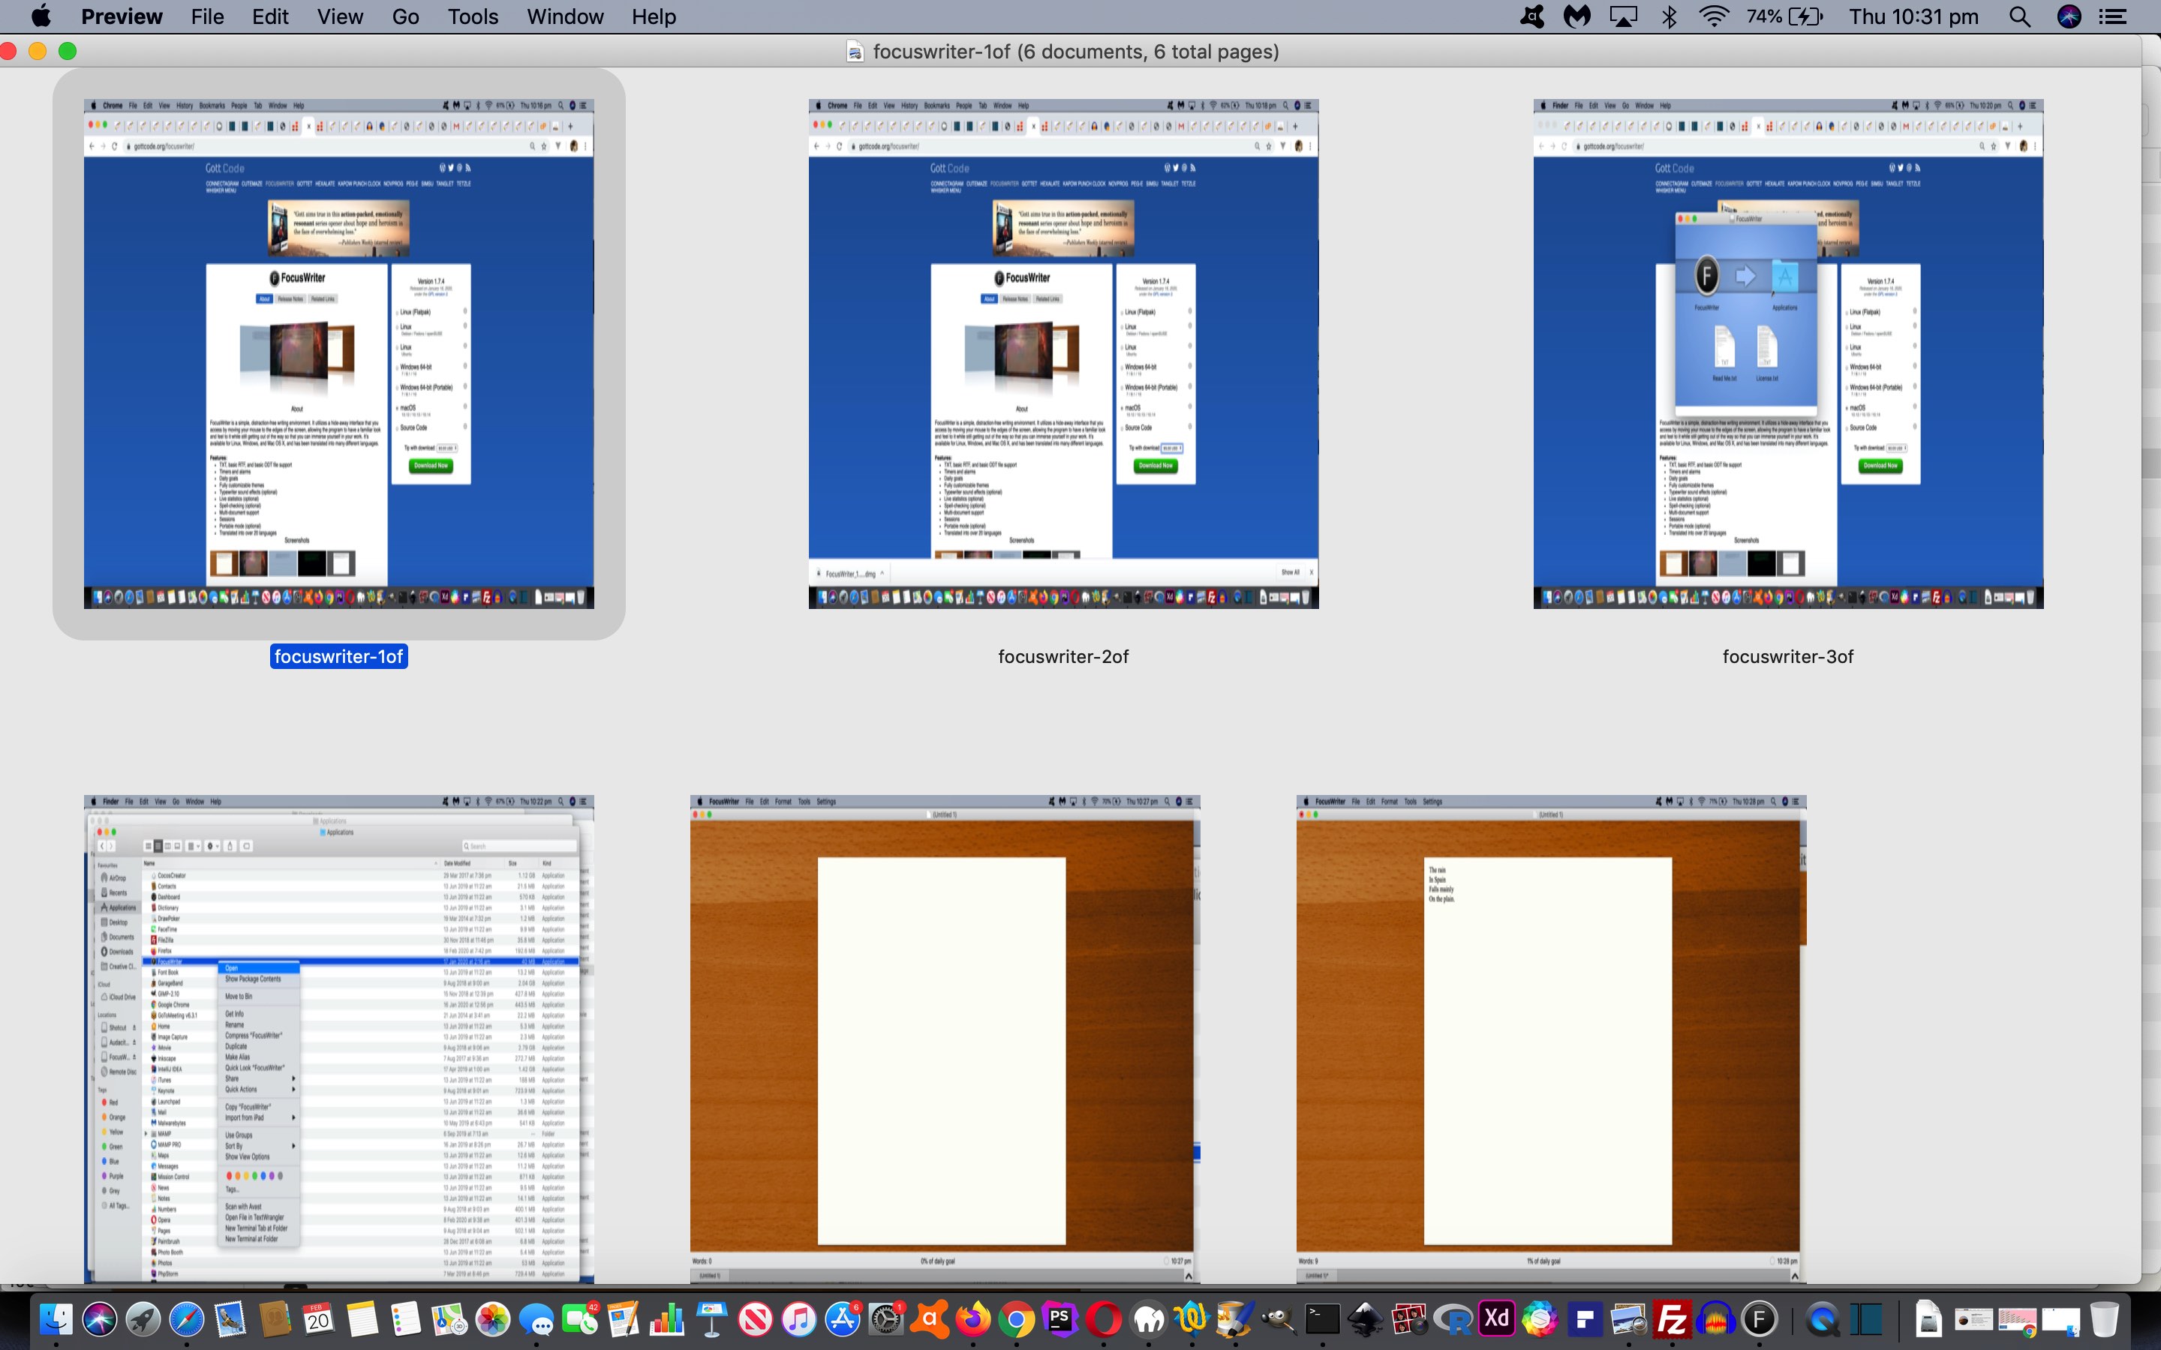
Task: Click the document proxy icon in title bar
Action: coord(855,52)
